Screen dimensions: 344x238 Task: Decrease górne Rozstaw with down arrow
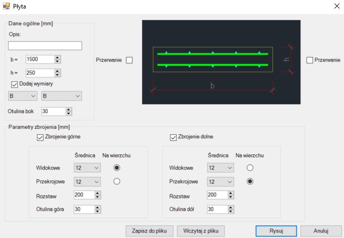point(98,197)
